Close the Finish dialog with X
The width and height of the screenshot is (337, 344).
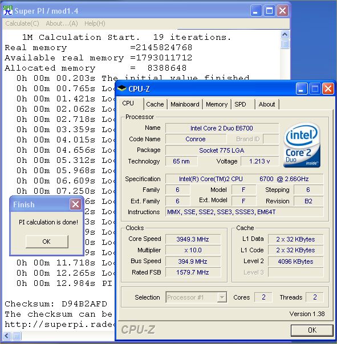click(x=76, y=204)
